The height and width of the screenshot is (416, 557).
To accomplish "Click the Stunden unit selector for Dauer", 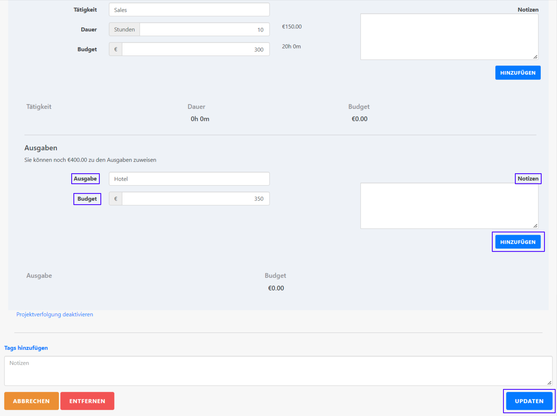I will coord(124,30).
